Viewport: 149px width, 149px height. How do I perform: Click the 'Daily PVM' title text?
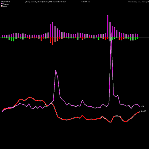[x=6, y=2]
